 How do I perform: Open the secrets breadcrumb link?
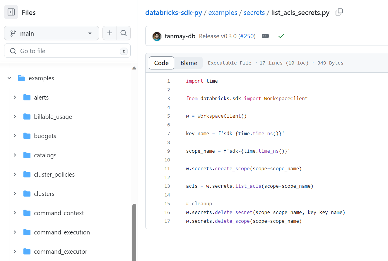point(254,13)
